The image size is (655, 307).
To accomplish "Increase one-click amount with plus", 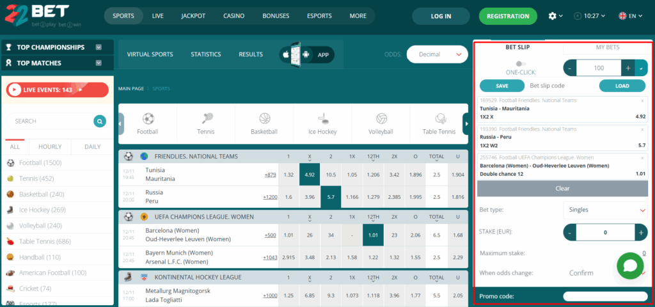I will click(628, 68).
